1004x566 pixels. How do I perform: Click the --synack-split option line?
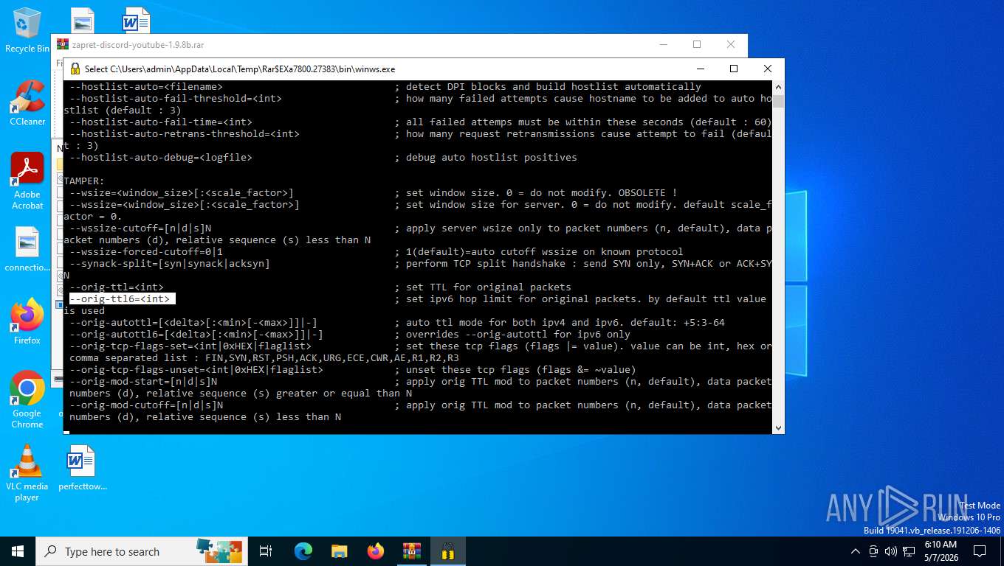pyautogui.click(x=170, y=263)
